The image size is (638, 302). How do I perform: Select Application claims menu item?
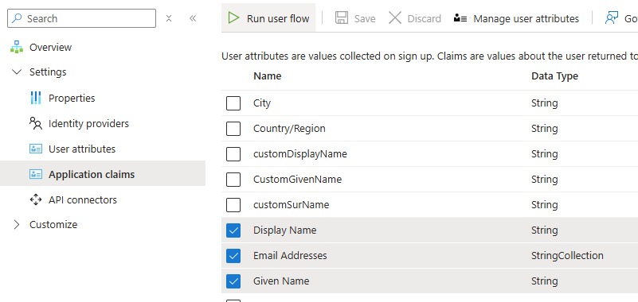pos(103,175)
